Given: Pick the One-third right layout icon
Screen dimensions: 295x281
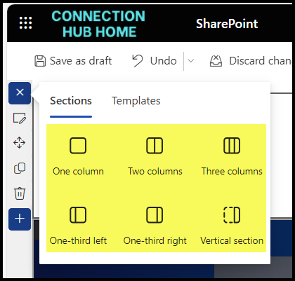Looking at the screenshot, I should click(155, 215).
